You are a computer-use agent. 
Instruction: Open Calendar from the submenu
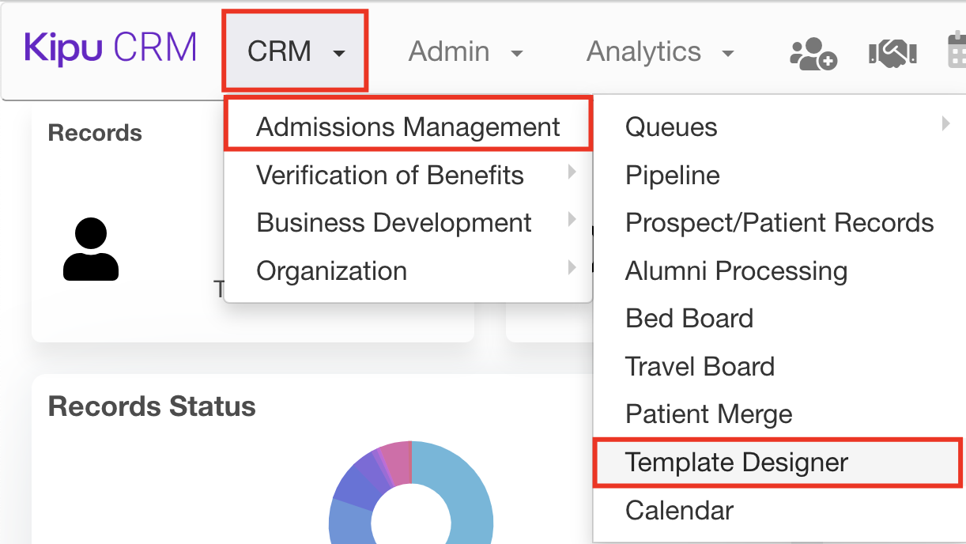click(679, 511)
